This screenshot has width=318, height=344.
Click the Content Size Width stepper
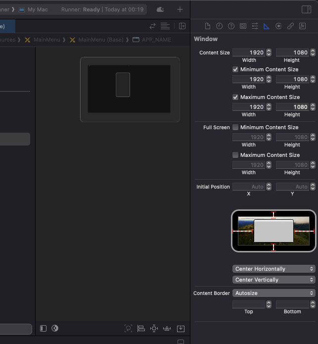[x=269, y=52]
